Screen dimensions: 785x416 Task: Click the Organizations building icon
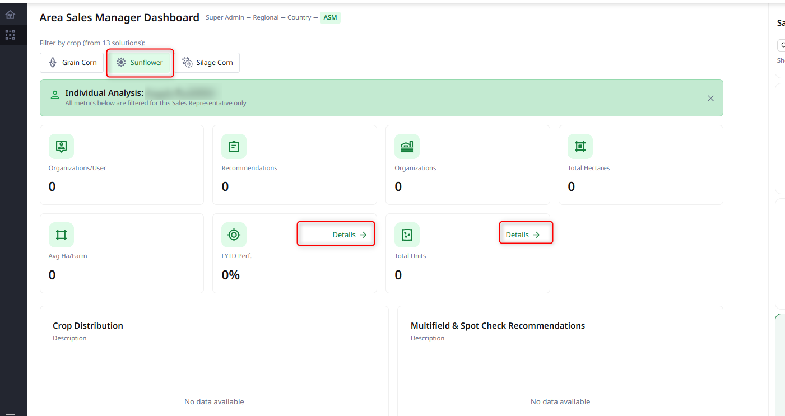pyautogui.click(x=407, y=146)
